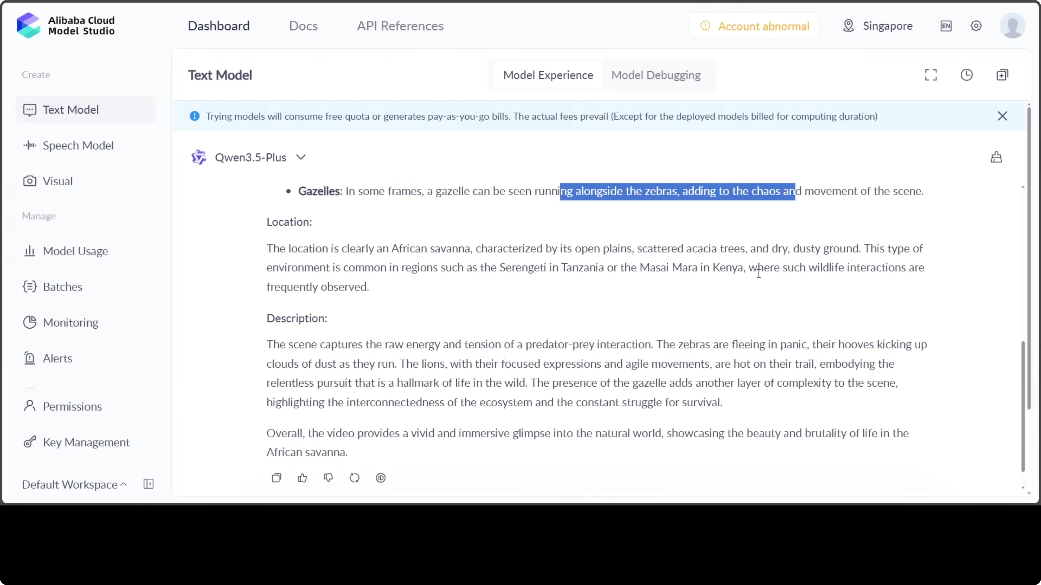Click the regenerate response icon
This screenshot has height=585, width=1041.
tap(354, 478)
